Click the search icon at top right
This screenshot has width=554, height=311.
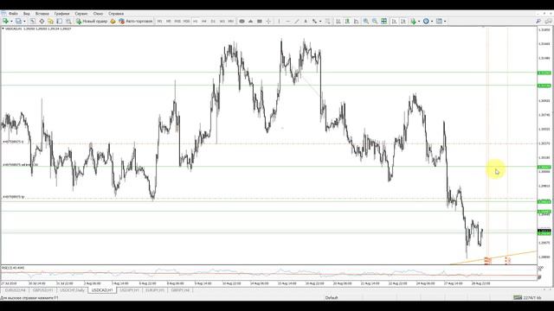coord(538,21)
